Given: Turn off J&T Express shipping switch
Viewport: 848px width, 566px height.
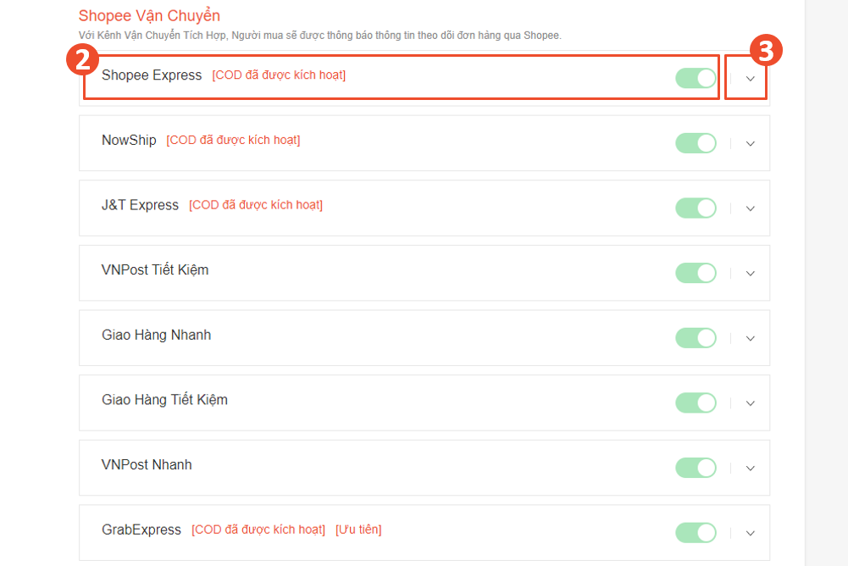Looking at the screenshot, I should pyautogui.click(x=696, y=208).
